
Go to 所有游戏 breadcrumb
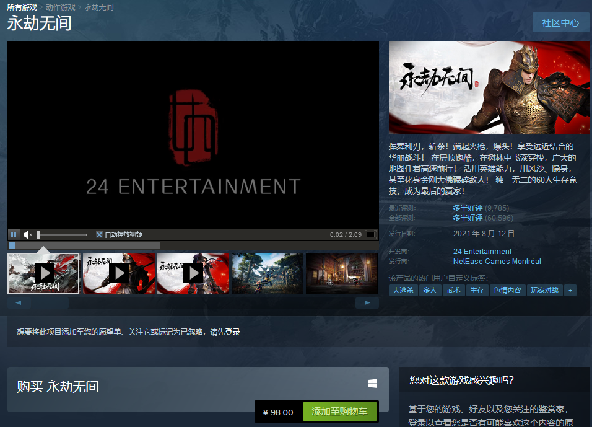coord(22,7)
